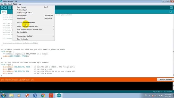
Task: Expand the Board Arduino/Genuino Uno submenu
Action: [34, 26]
